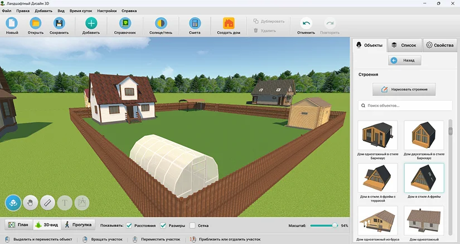Switch to the Список tab
The height and width of the screenshot is (244, 460).
(405, 45)
